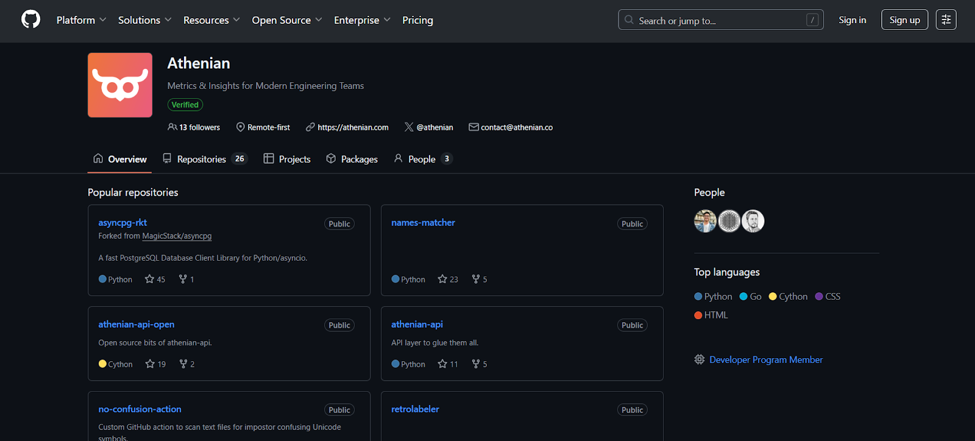This screenshot has width=975, height=441.
Task: Open the second member avatar with pattern image
Action: click(729, 221)
